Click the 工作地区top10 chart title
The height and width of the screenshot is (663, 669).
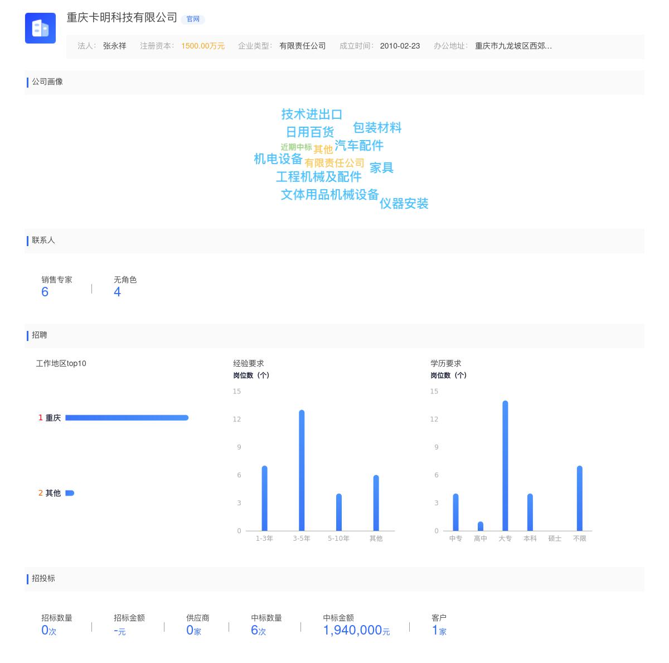tap(61, 363)
